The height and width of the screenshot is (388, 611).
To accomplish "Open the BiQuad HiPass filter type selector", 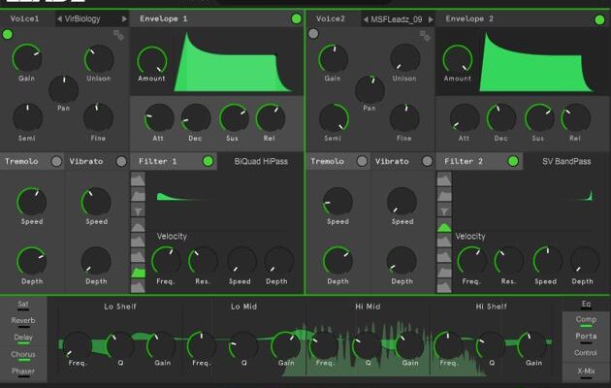I will click(262, 161).
